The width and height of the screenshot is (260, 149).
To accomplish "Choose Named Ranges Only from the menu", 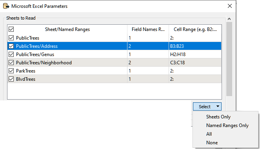I will click(227, 125).
